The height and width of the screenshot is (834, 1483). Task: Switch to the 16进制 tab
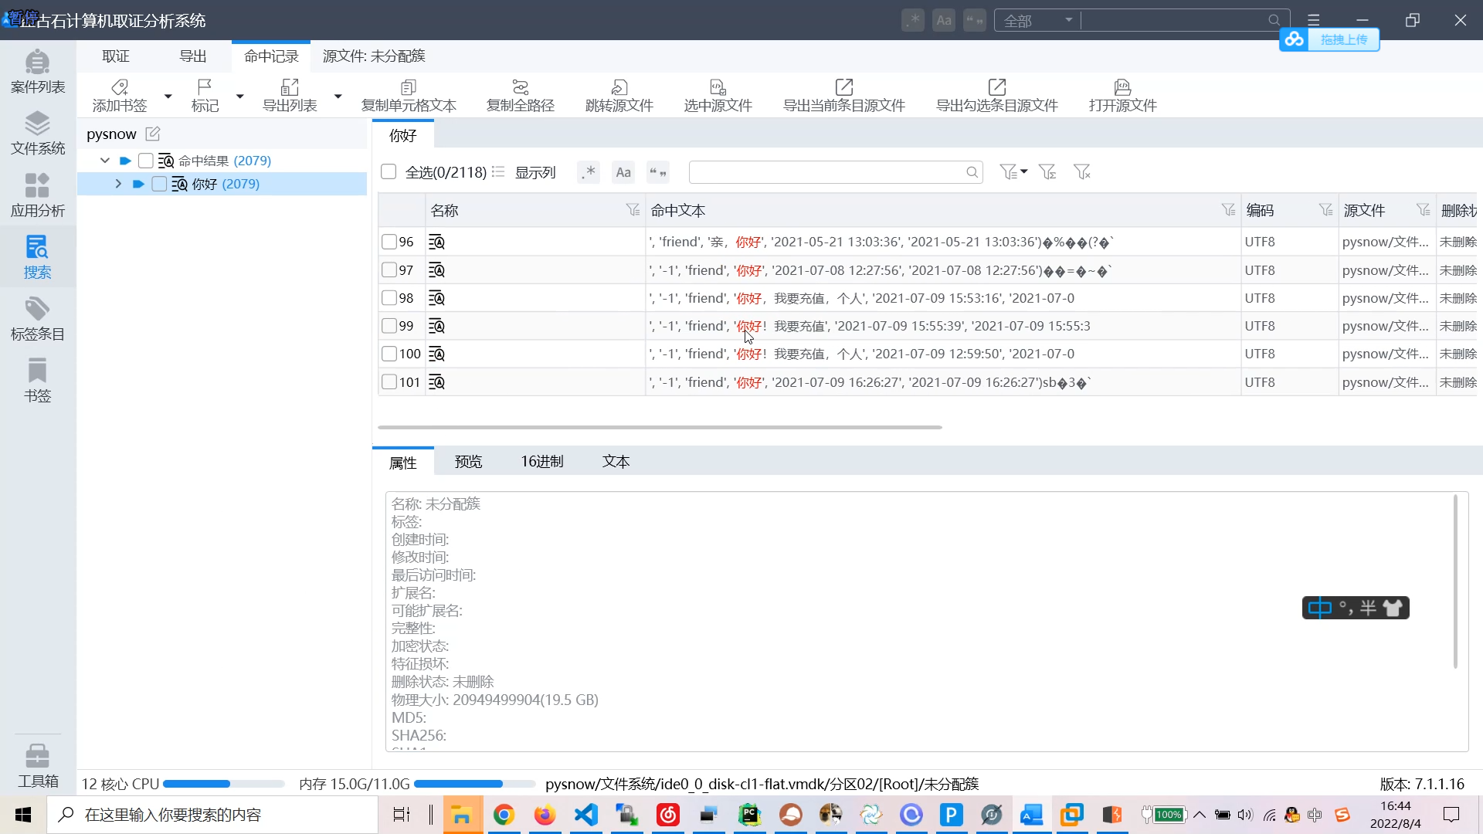[542, 461]
